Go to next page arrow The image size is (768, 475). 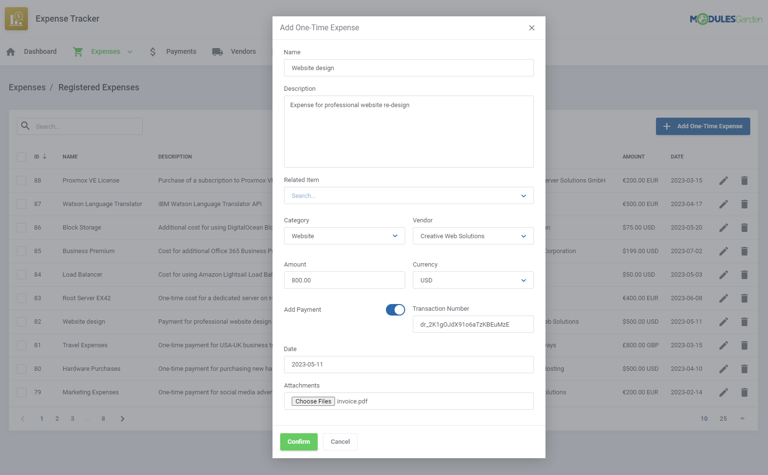[x=123, y=419]
